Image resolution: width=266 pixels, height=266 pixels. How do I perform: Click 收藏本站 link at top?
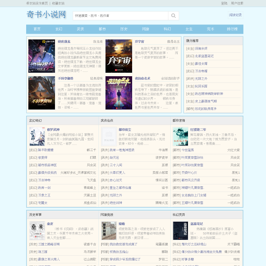[58, 3]
